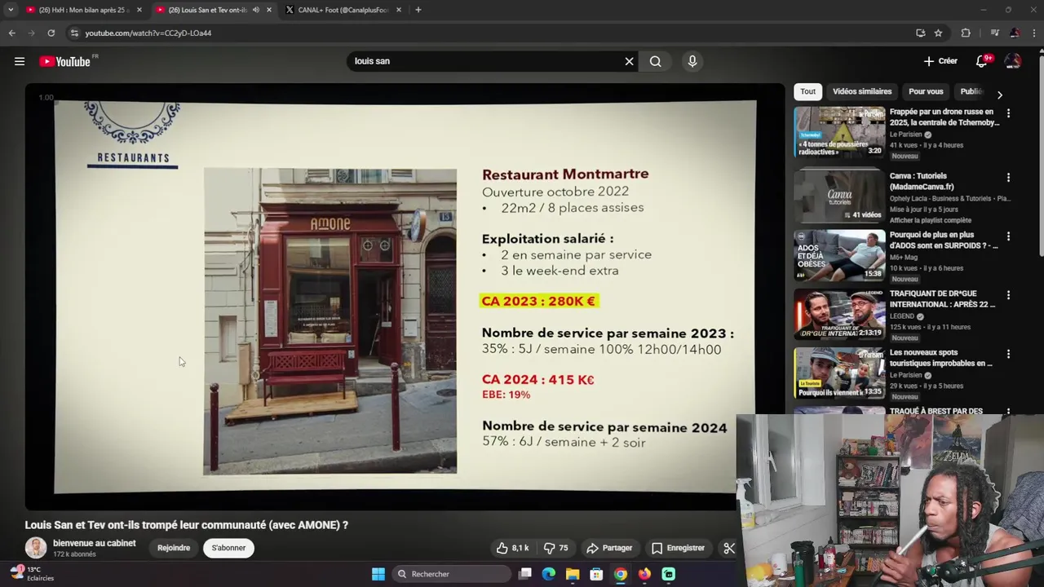Click the browser address bar URL
Screen dimensions: 1044x587
(148, 33)
